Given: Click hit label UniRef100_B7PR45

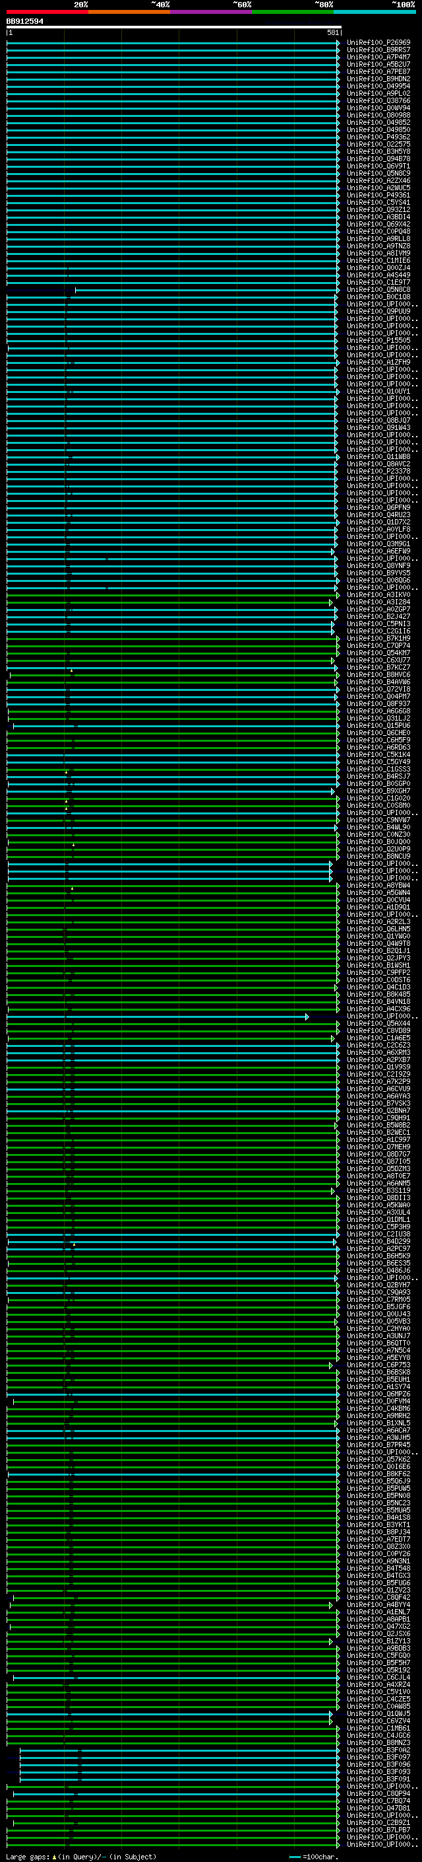Looking at the screenshot, I should pos(378,1445).
